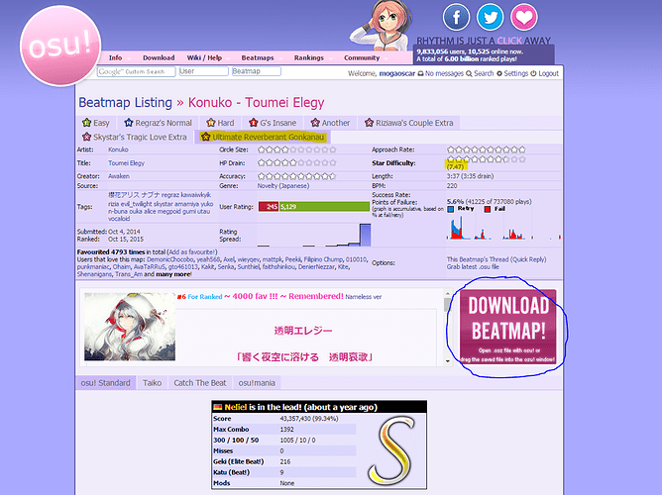
Task: Click G's Insane difficulty star icon
Action: point(254,123)
